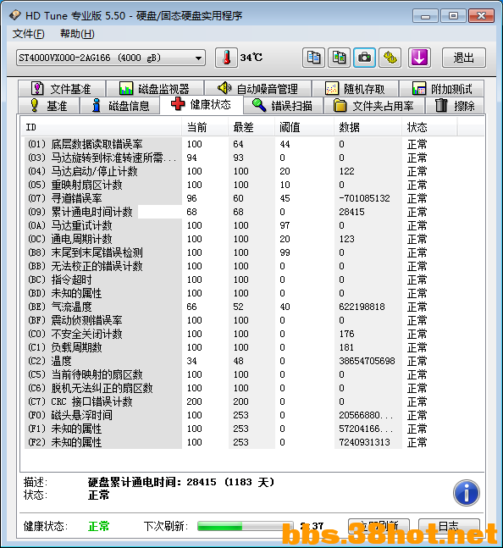The image size is (503, 548).
Task: Click the refresh now button beside 日志
Action: [379, 526]
